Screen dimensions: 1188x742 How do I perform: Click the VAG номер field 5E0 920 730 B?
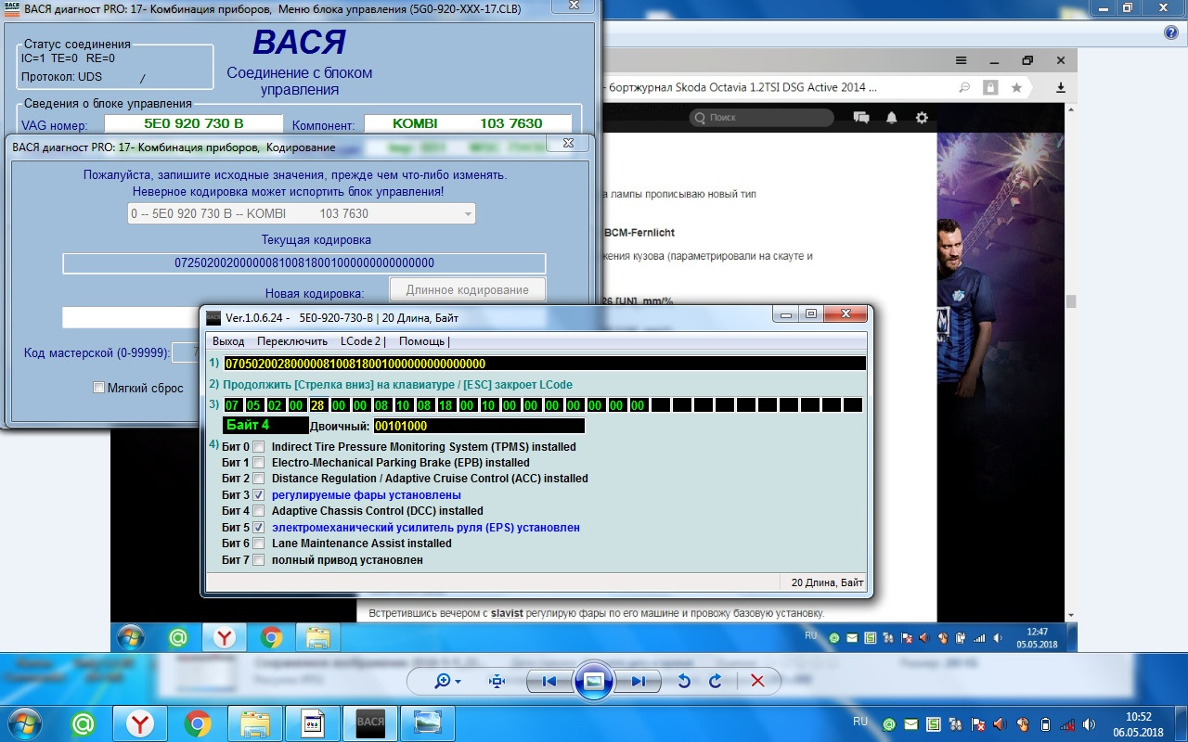click(x=193, y=123)
